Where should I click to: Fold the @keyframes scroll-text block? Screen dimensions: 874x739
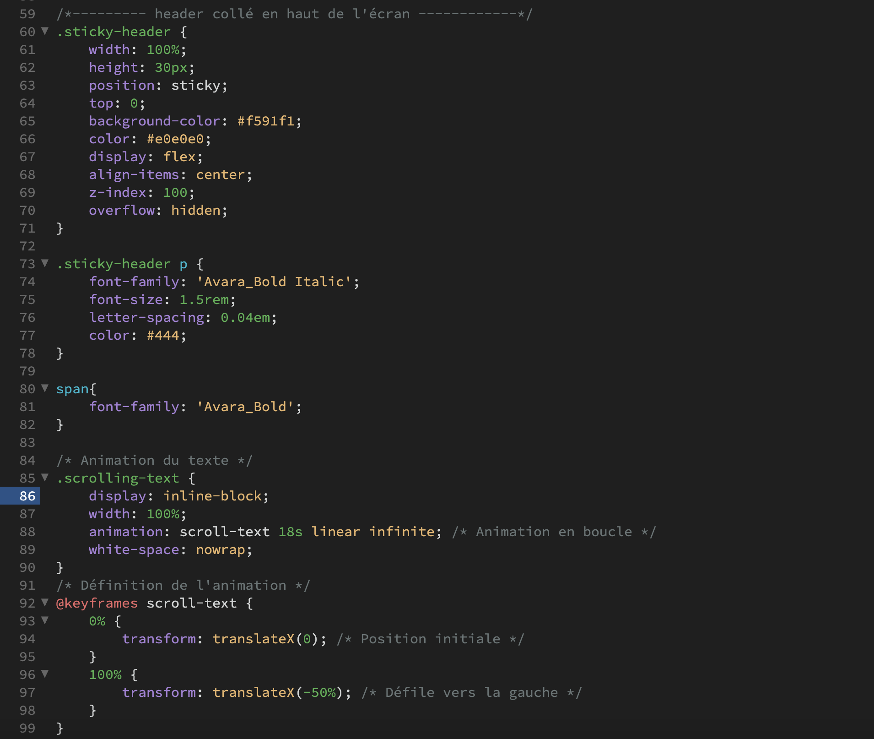pyautogui.click(x=45, y=603)
